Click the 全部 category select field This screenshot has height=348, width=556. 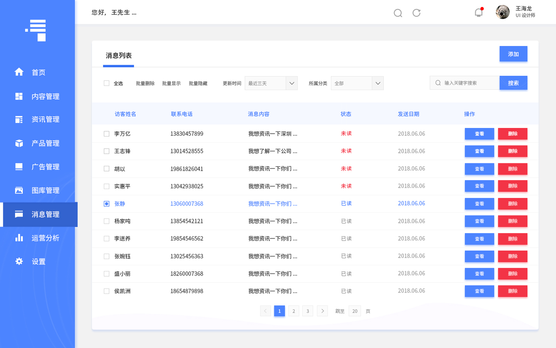357,83
